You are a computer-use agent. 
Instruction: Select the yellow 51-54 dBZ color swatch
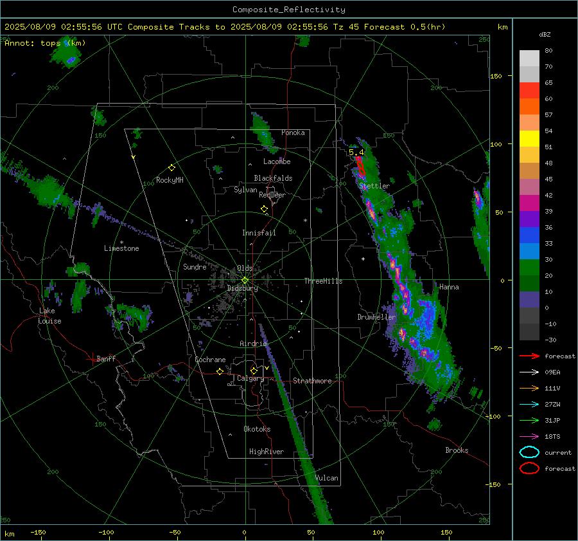tap(529, 139)
